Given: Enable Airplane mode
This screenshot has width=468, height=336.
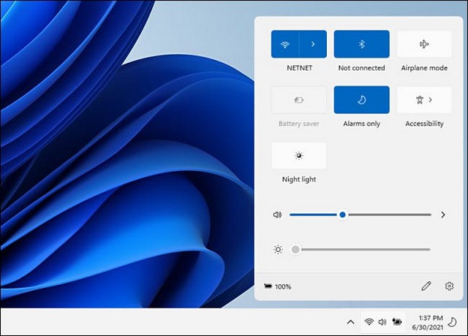Looking at the screenshot, I should 424,44.
